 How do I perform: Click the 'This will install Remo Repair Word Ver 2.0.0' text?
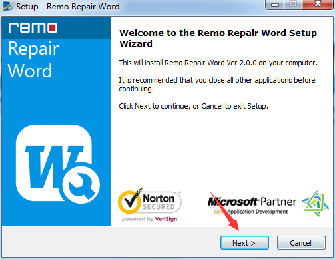point(218,63)
